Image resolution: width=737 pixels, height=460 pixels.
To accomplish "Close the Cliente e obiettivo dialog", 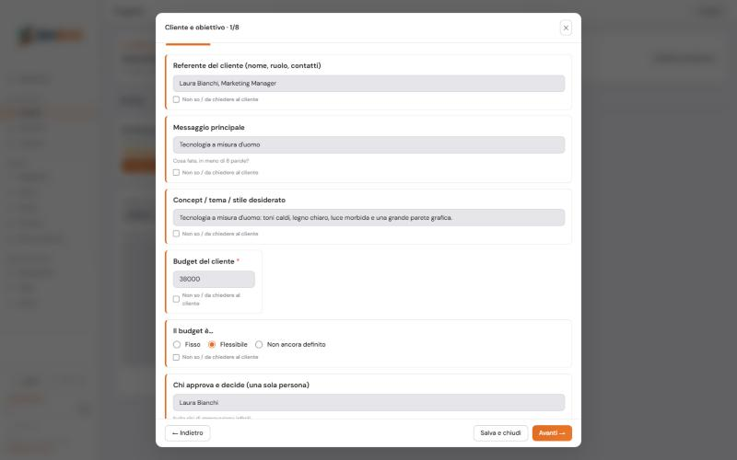I will pos(566,28).
